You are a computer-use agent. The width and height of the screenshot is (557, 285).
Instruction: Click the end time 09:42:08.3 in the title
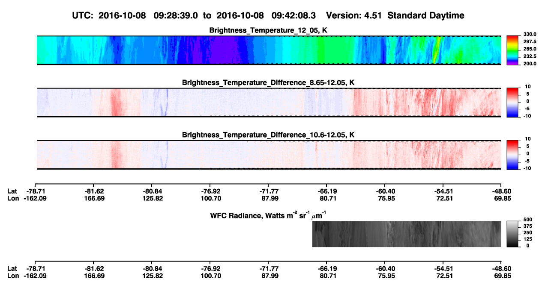pos(294,15)
